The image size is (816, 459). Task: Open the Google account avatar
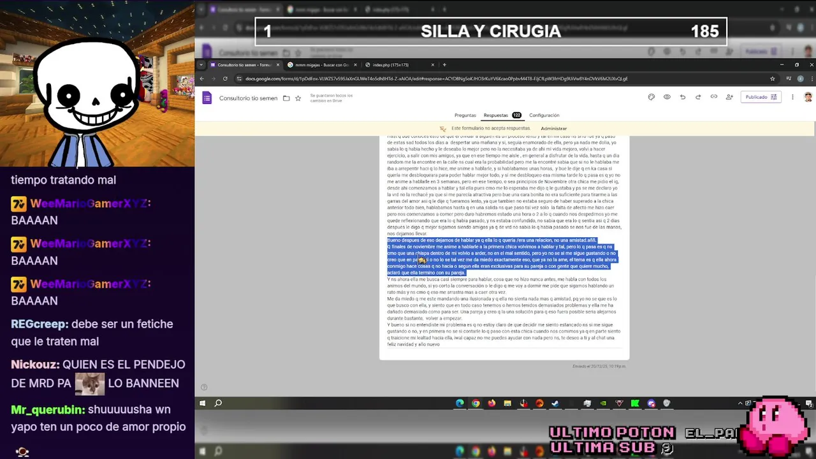808,97
